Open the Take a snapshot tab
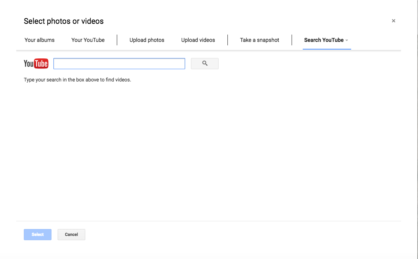 [260, 40]
